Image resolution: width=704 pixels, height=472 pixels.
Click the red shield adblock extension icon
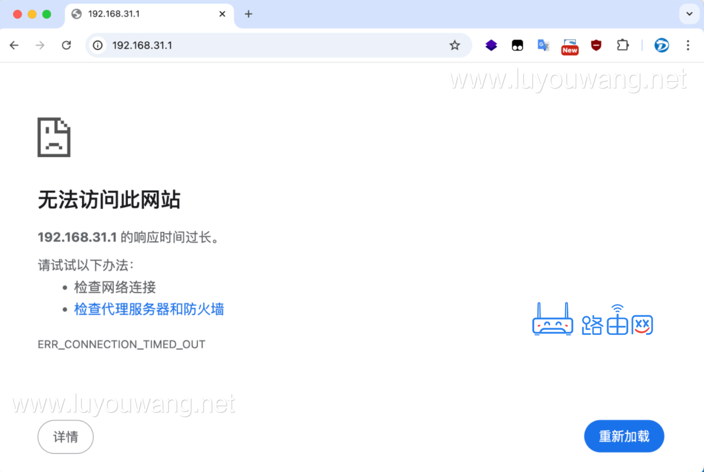(596, 45)
